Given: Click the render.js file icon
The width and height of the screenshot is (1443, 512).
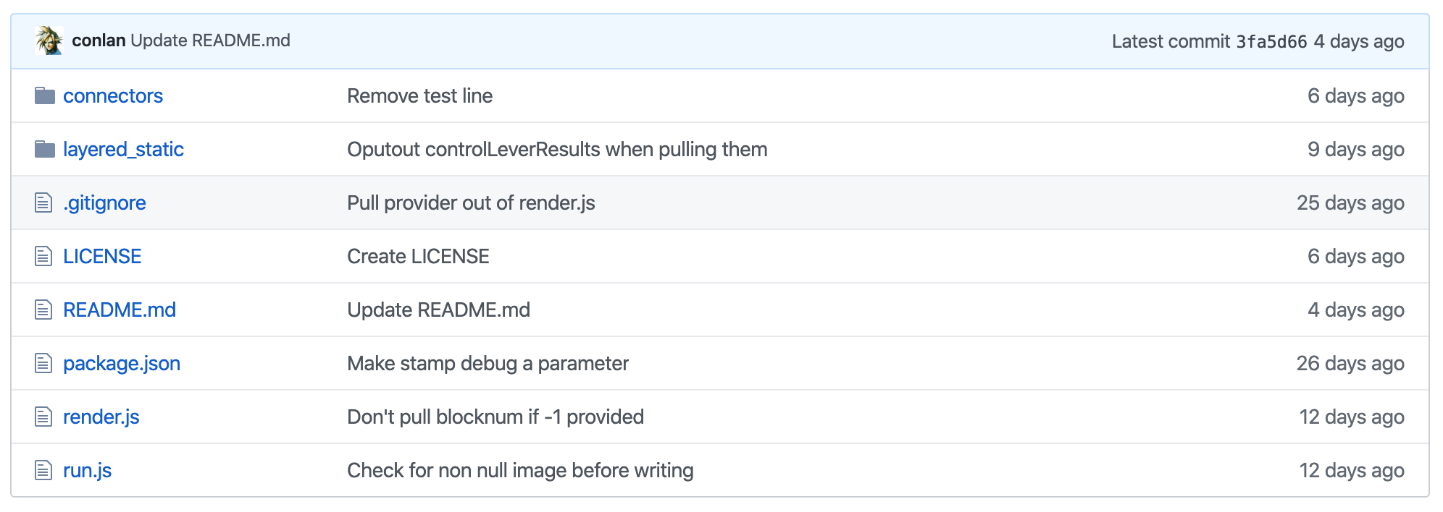Looking at the screenshot, I should (x=43, y=417).
